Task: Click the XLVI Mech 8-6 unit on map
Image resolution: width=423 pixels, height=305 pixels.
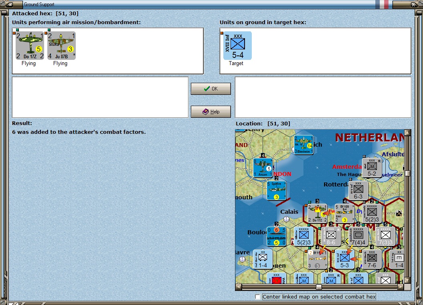Action: (331, 236)
